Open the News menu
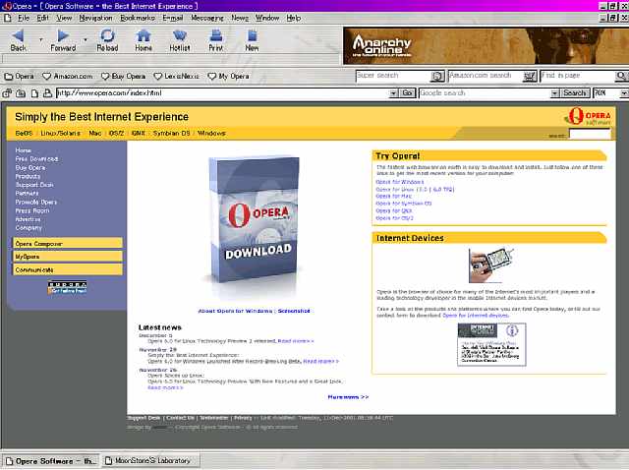The height and width of the screenshot is (470, 629). [240, 18]
